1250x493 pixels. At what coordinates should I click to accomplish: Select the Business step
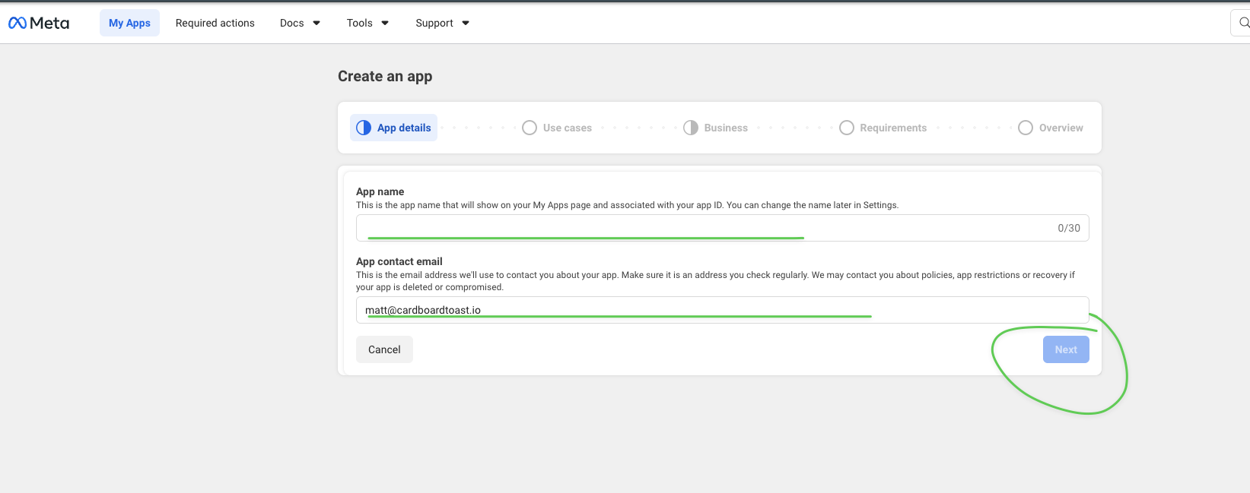click(x=715, y=128)
